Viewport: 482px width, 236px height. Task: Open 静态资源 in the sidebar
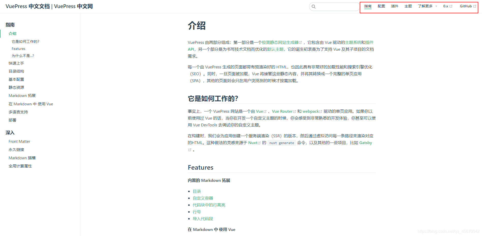[x=16, y=88]
